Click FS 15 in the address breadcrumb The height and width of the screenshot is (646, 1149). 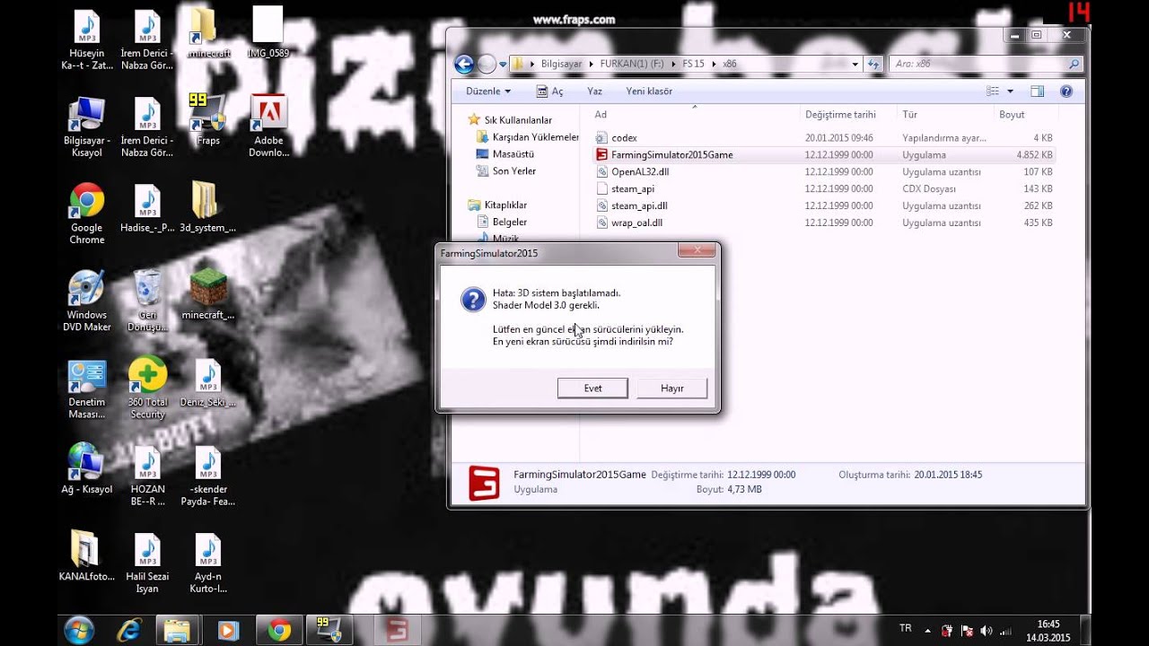click(x=693, y=64)
